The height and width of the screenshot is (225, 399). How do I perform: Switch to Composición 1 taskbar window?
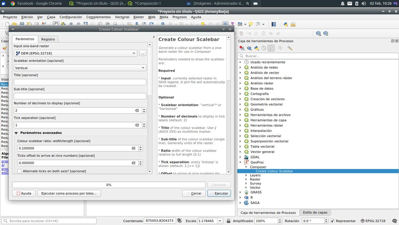point(144,3)
